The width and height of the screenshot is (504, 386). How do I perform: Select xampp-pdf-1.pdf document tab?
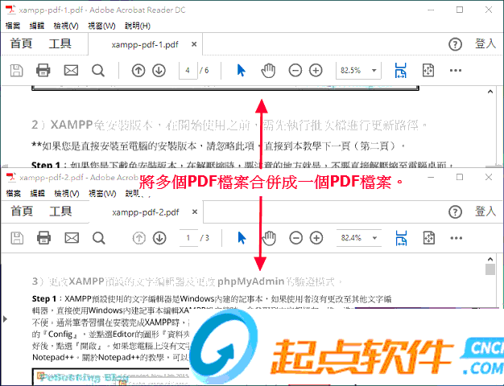145,45
